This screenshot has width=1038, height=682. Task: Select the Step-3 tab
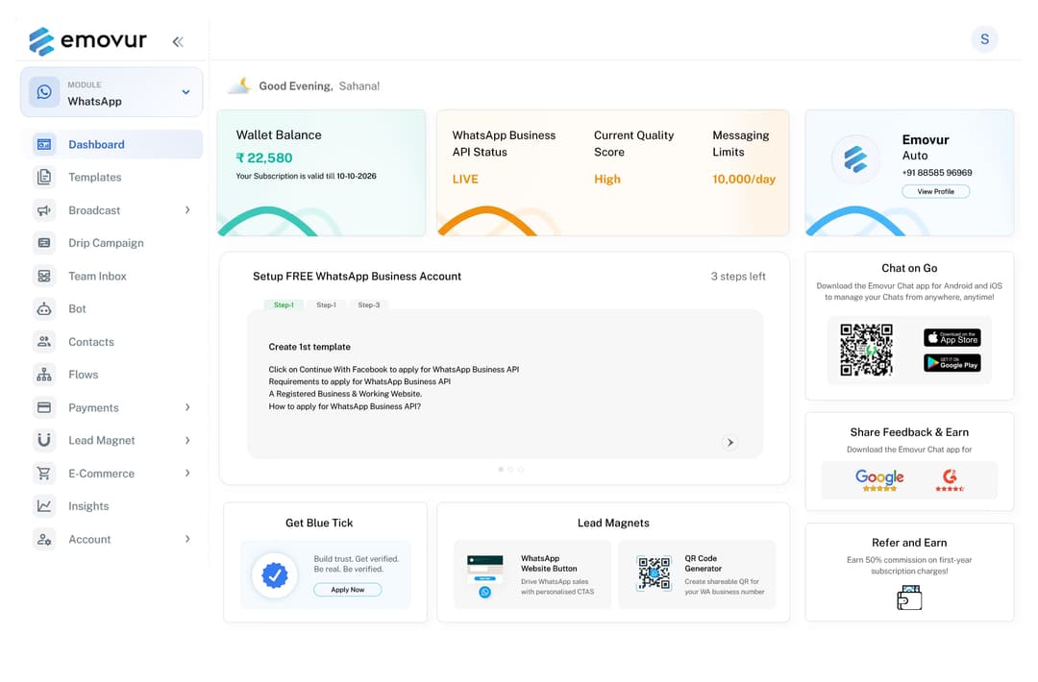[x=369, y=304]
